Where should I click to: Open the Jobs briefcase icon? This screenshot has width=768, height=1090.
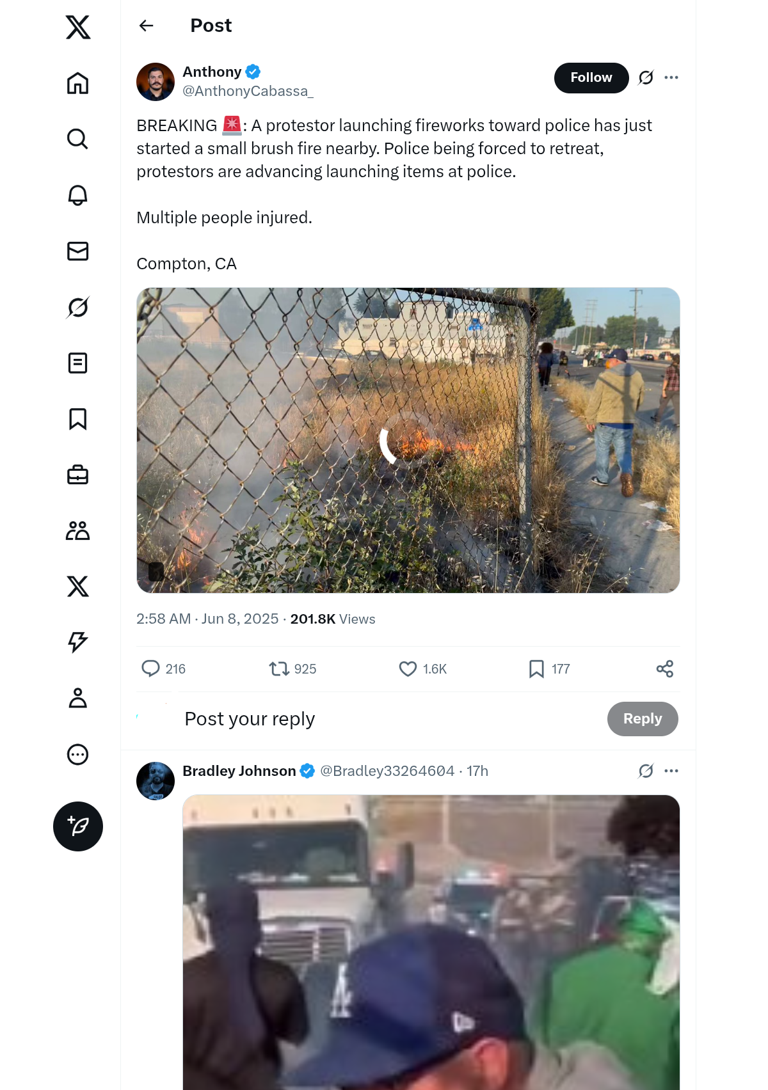tap(77, 475)
